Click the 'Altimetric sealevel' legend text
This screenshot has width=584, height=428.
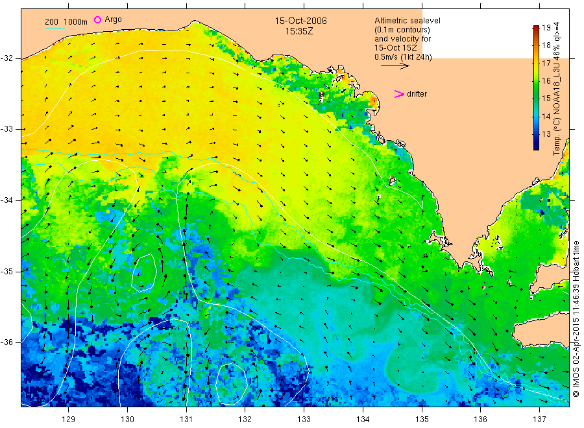[408, 21]
